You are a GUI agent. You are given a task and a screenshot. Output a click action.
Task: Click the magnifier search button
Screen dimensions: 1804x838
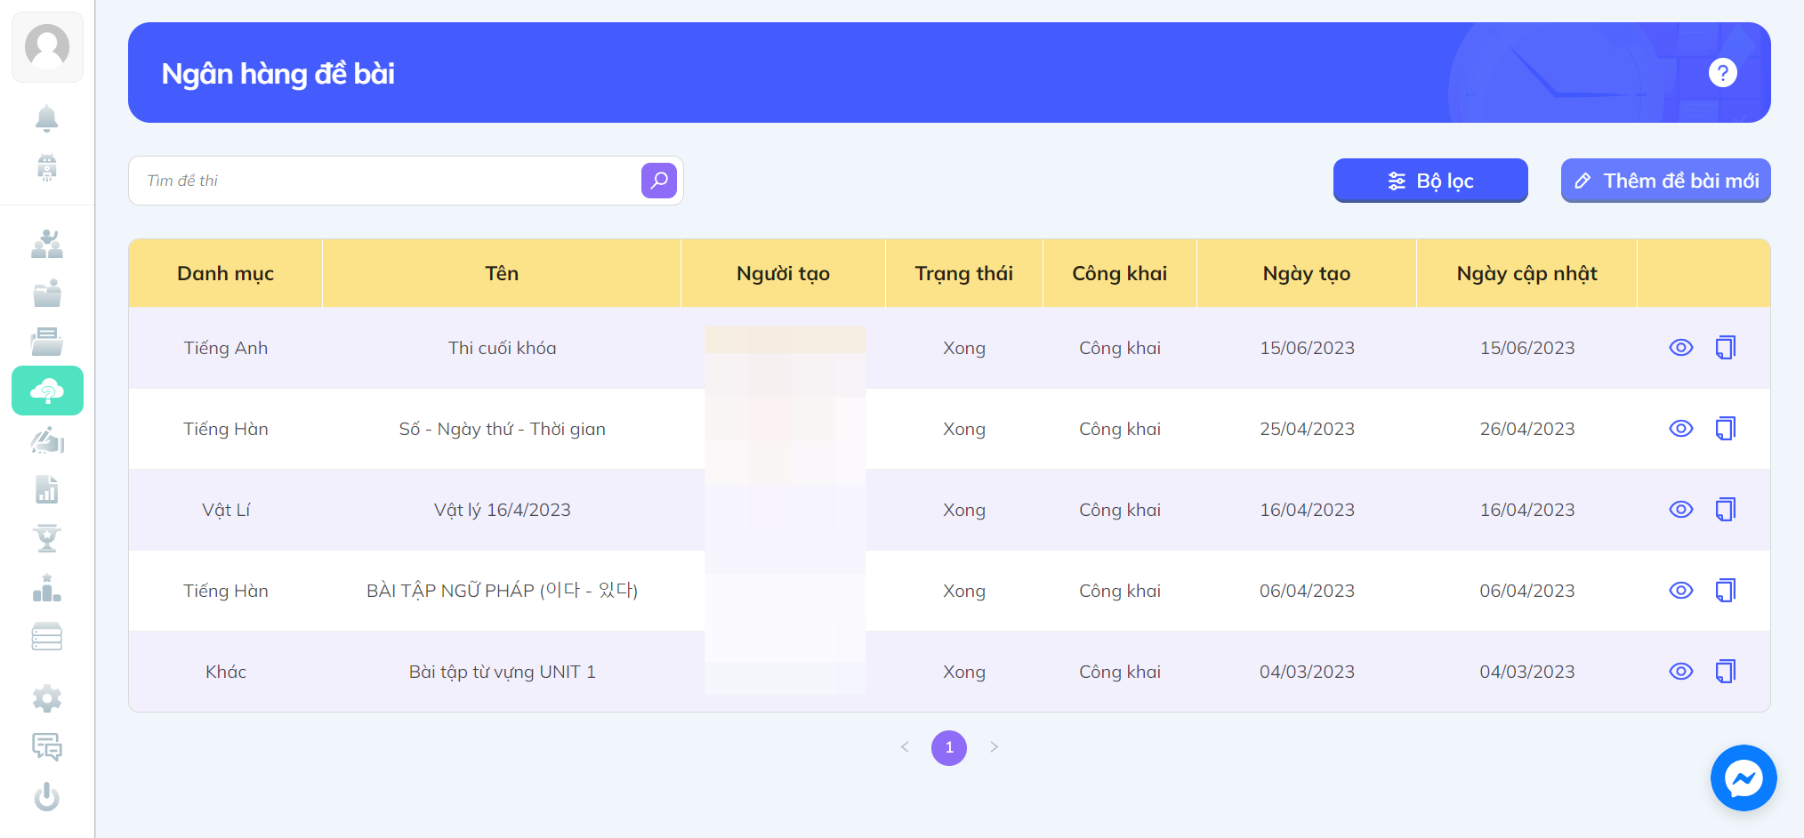point(659,181)
